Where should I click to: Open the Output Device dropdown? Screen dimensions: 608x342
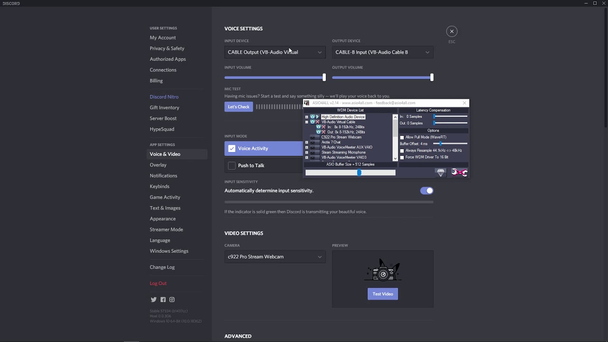click(x=383, y=52)
